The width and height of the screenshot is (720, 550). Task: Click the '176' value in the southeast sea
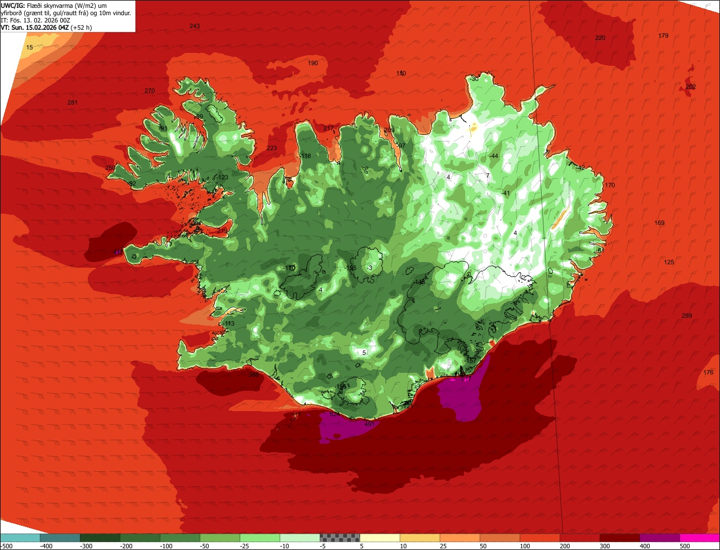[708, 372]
